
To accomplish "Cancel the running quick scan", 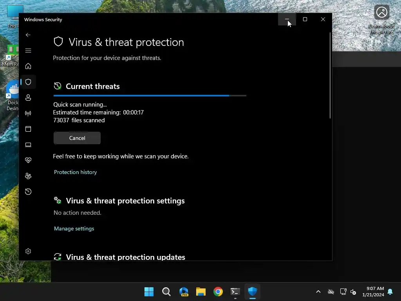I will point(77,138).
